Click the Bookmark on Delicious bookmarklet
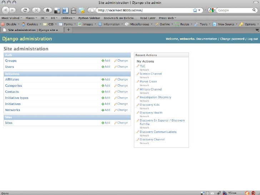 coord(120,18)
